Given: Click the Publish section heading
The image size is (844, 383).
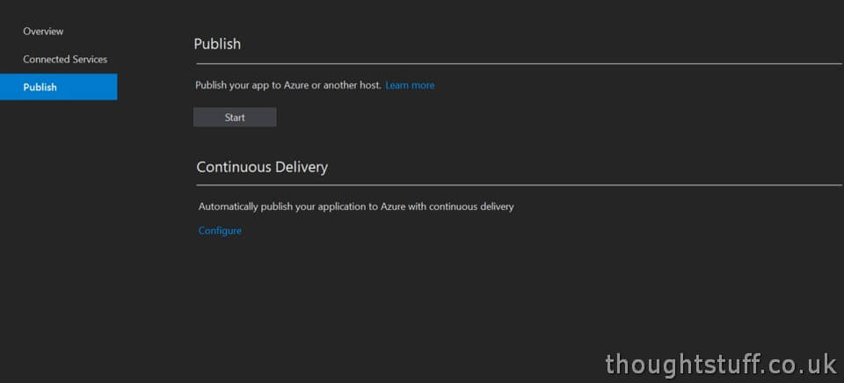Looking at the screenshot, I should (217, 44).
